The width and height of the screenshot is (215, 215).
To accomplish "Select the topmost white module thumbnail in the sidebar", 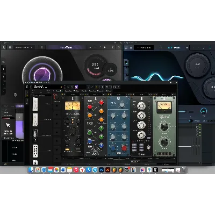I will click(x=35, y=104).
